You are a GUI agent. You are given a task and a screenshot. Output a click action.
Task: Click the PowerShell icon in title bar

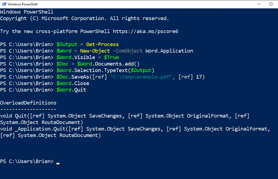coord(4,4)
